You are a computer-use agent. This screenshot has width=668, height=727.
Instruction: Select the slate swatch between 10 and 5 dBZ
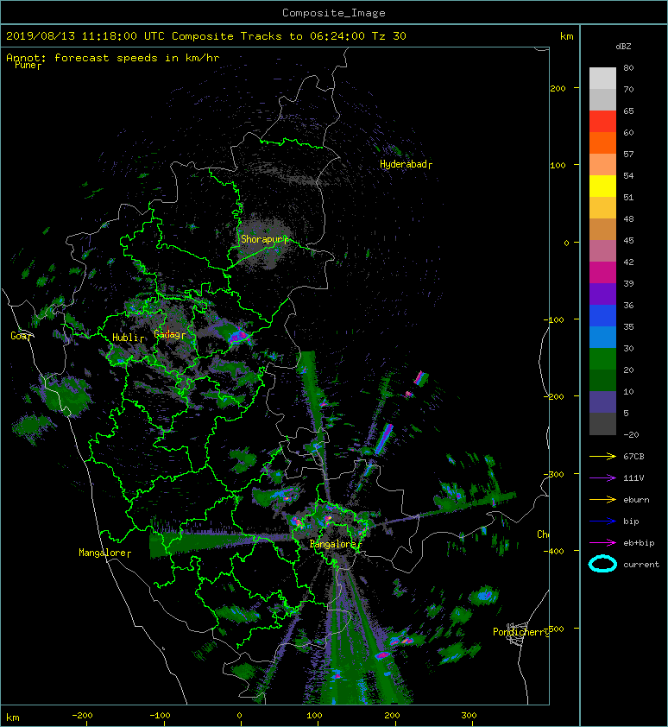click(602, 402)
